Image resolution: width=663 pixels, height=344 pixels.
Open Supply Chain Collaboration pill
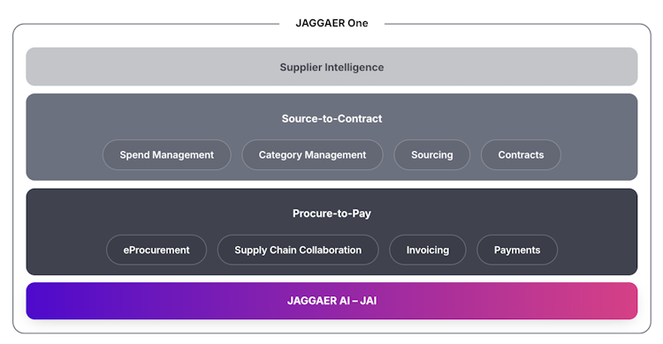tap(298, 250)
